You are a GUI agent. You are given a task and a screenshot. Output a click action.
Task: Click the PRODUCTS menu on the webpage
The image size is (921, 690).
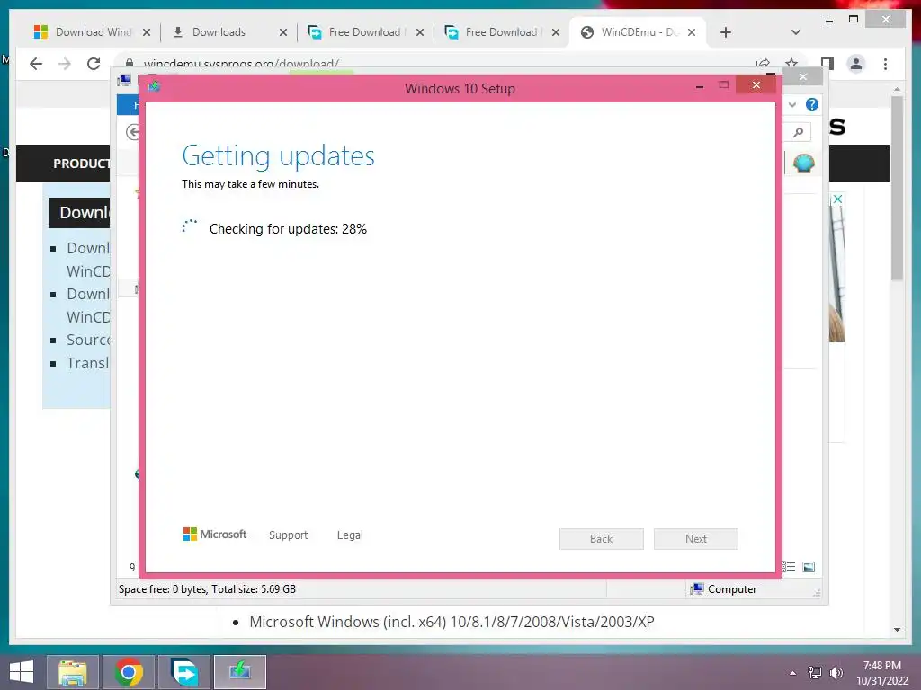click(x=81, y=164)
